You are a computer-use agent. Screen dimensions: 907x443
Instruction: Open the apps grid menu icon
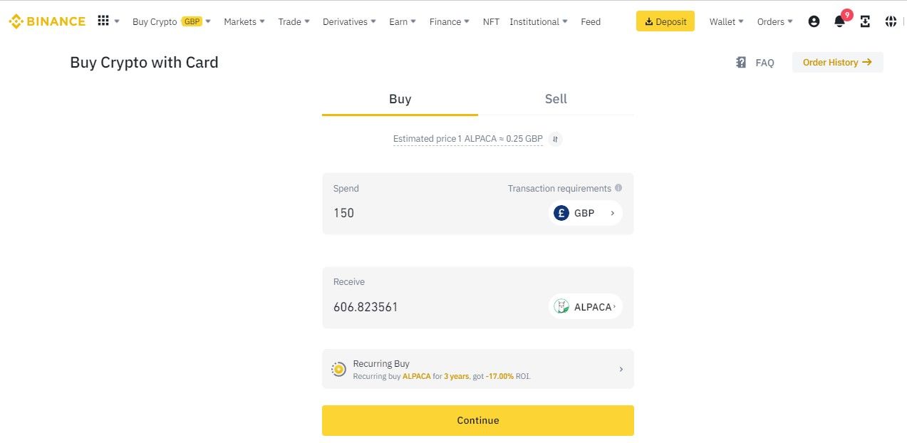(x=103, y=21)
